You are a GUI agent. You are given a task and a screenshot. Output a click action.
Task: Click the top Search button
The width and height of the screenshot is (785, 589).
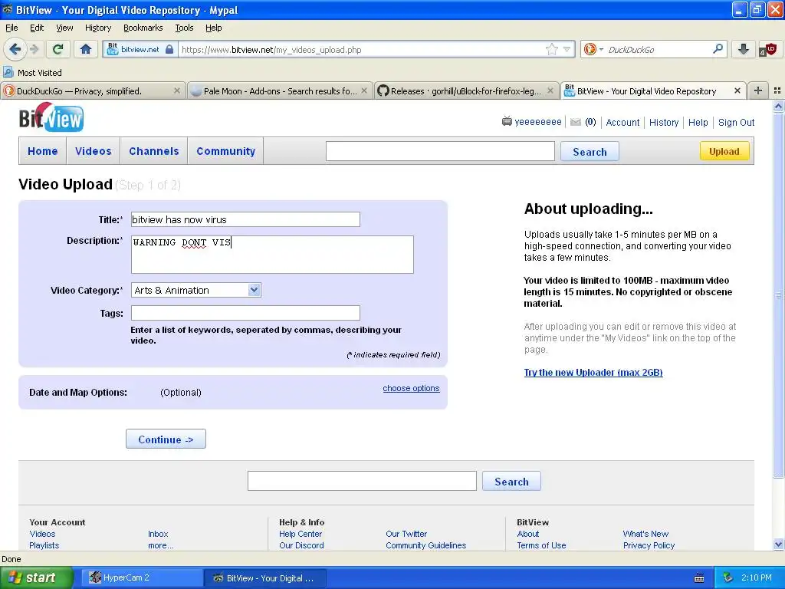pyautogui.click(x=590, y=151)
